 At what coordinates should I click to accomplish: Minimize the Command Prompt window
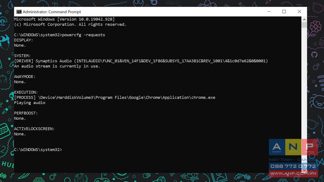(269, 12)
